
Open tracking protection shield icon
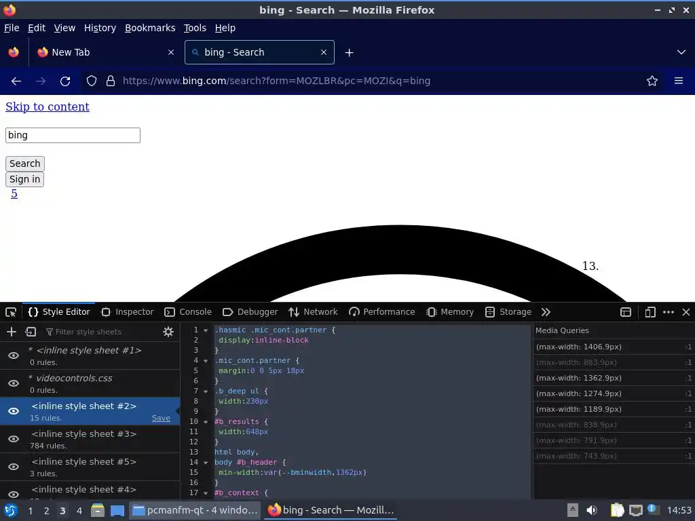tap(92, 81)
